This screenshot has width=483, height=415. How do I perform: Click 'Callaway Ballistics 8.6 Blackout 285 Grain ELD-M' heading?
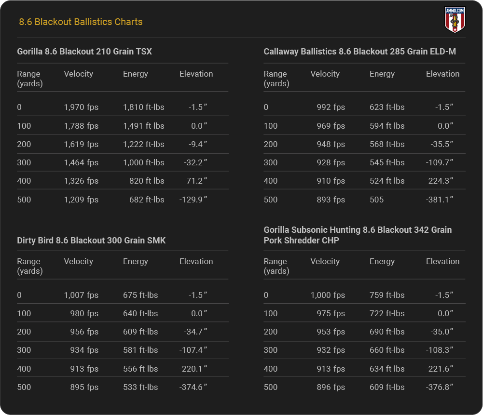pyautogui.click(x=359, y=52)
